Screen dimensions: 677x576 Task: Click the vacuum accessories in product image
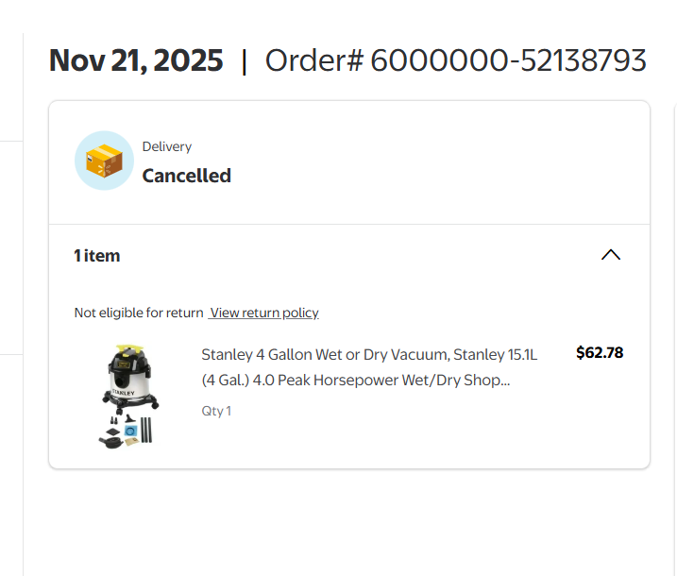pos(128,431)
